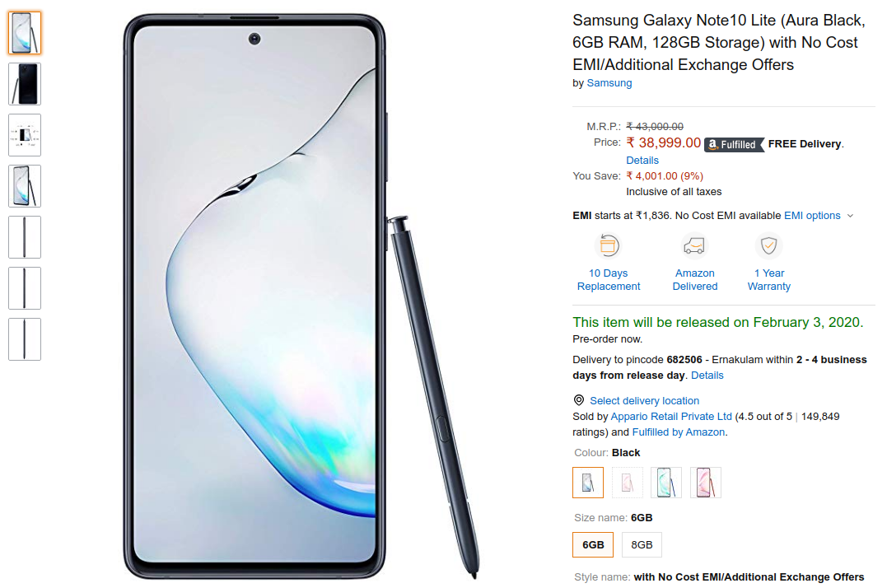Screen dimensions: 887x588
Task: Click the Amazon Delivered truck icon
Action: click(694, 246)
